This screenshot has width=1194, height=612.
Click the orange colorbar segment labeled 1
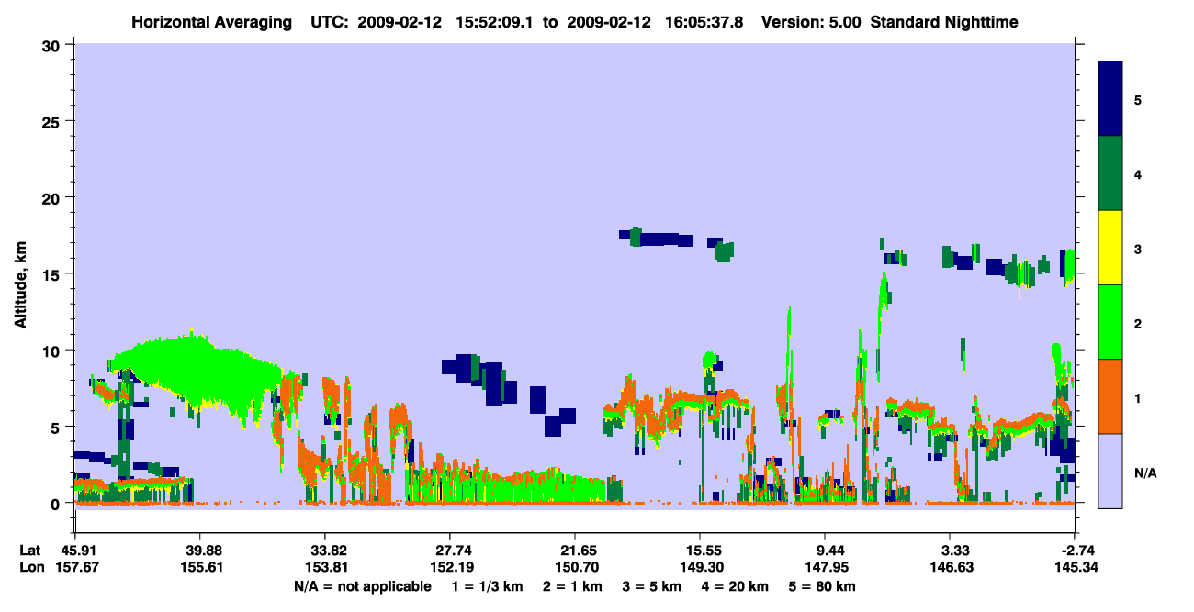point(1110,396)
